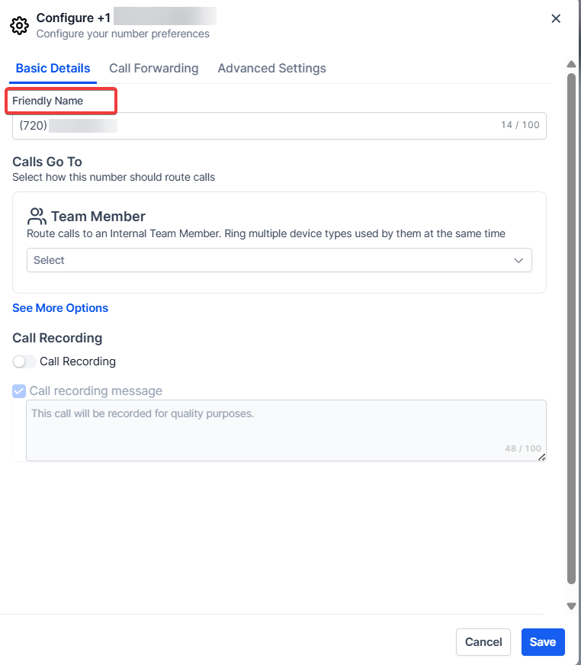Screen dimensions: 581x665
Task: Toggle the Call Recording switch
Action: [x=24, y=361]
